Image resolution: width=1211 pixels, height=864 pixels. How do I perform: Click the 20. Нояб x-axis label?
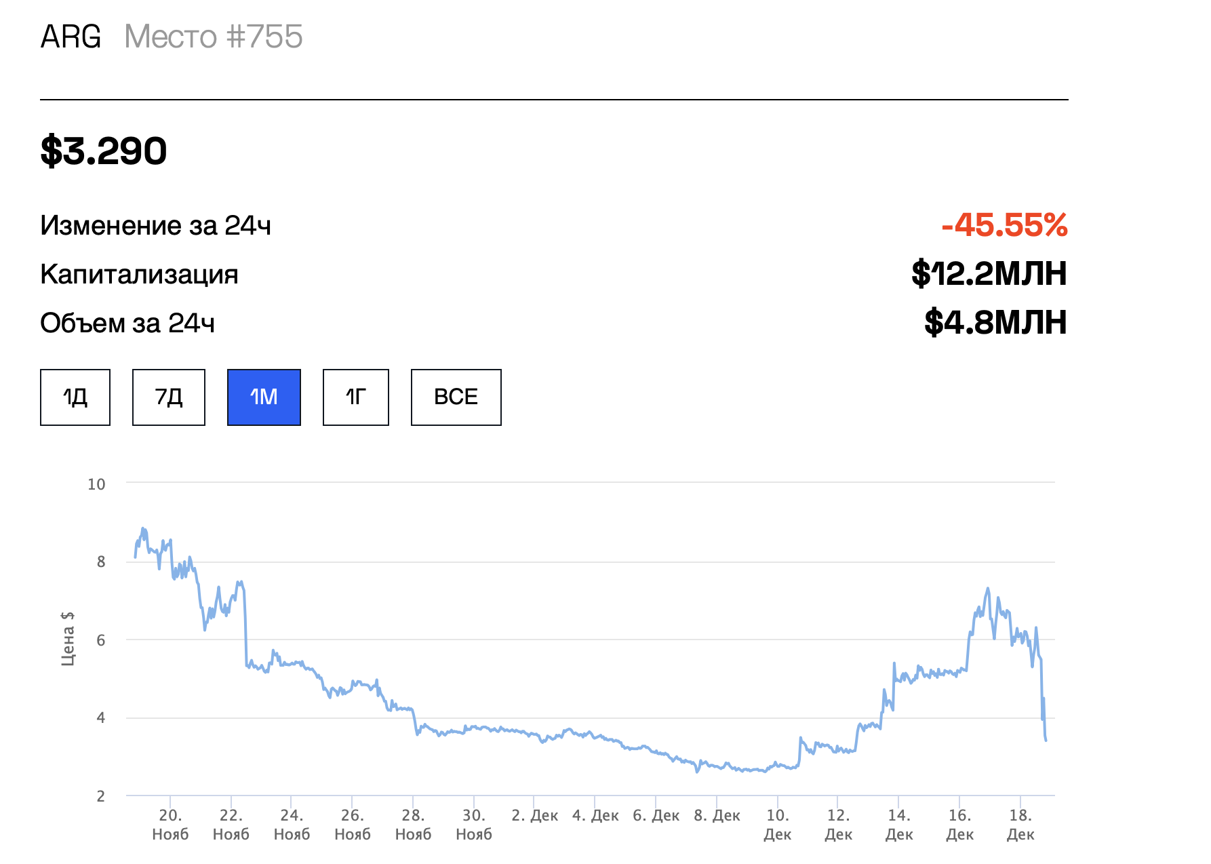pyautogui.click(x=170, y=825)
